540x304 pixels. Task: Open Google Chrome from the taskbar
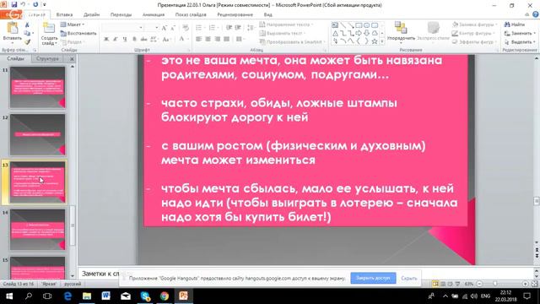click(x=165, y=296)
